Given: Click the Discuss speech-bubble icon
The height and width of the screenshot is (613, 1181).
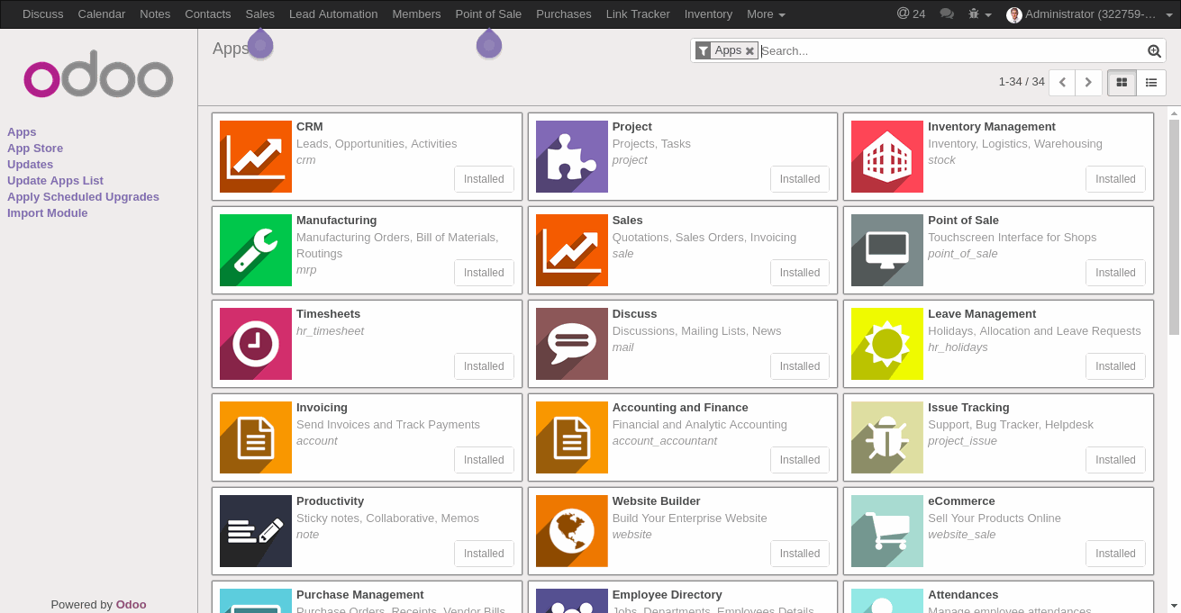Looking at the screenshot, I should click(x=572, y=344).
